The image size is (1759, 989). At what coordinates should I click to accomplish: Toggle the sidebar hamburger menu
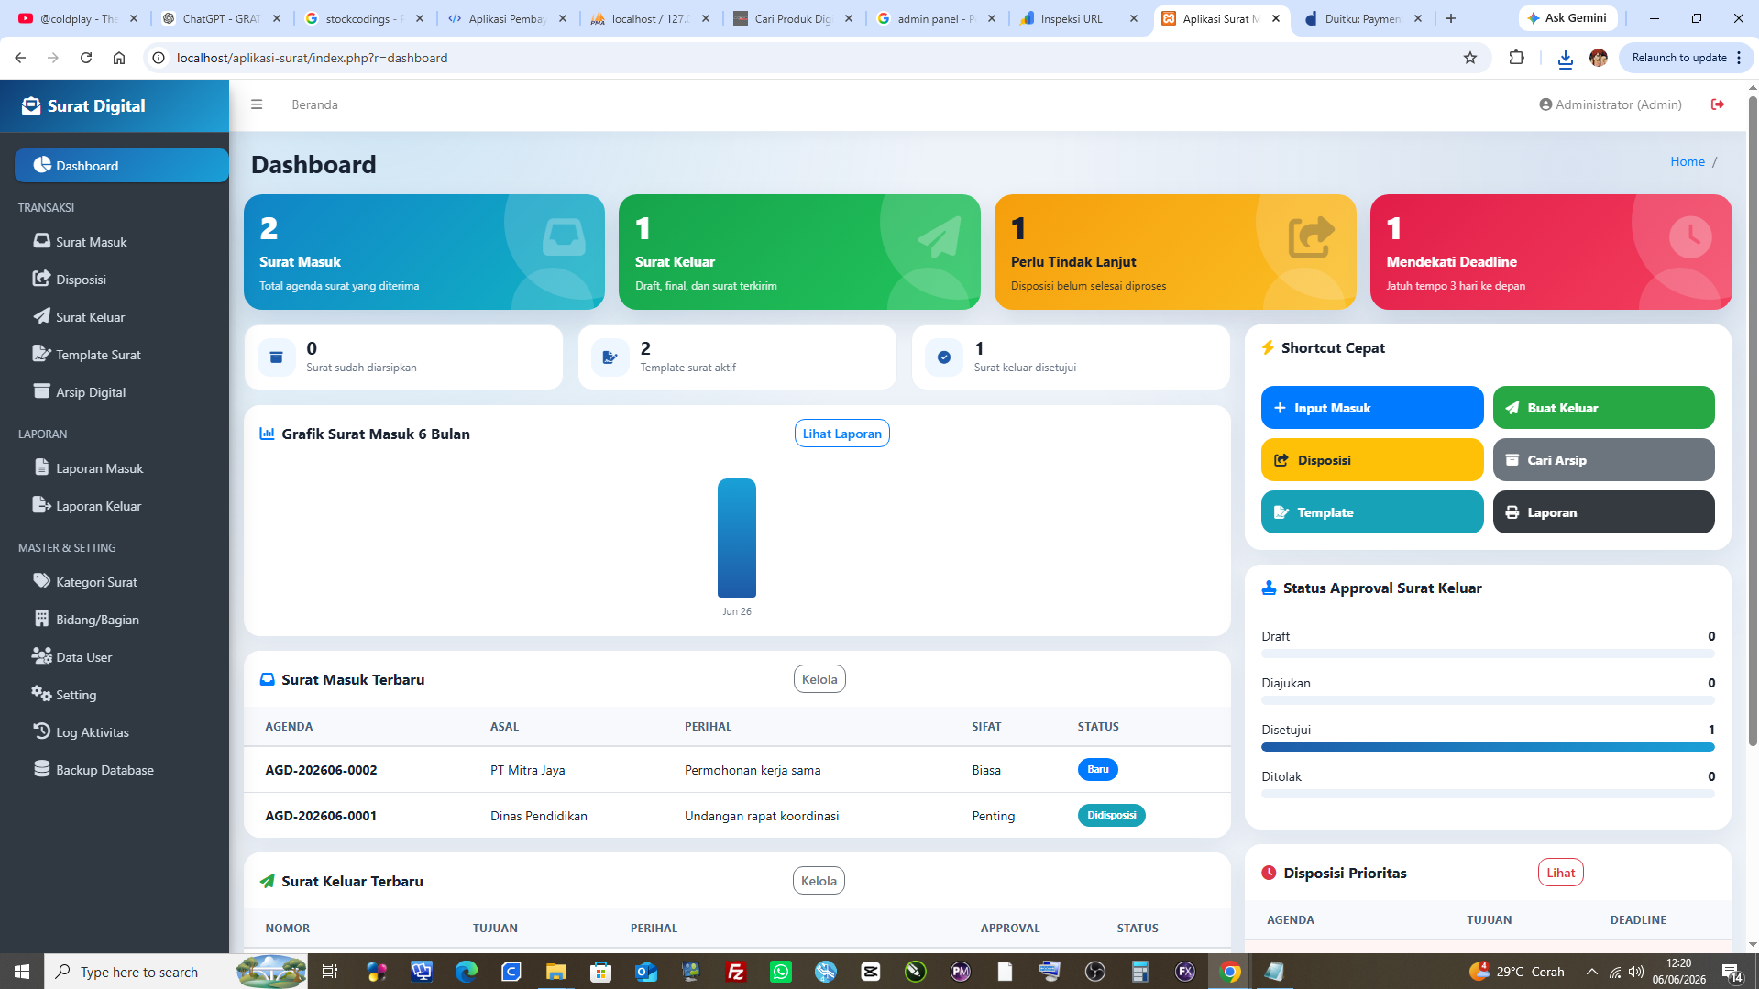pos(257,104)
